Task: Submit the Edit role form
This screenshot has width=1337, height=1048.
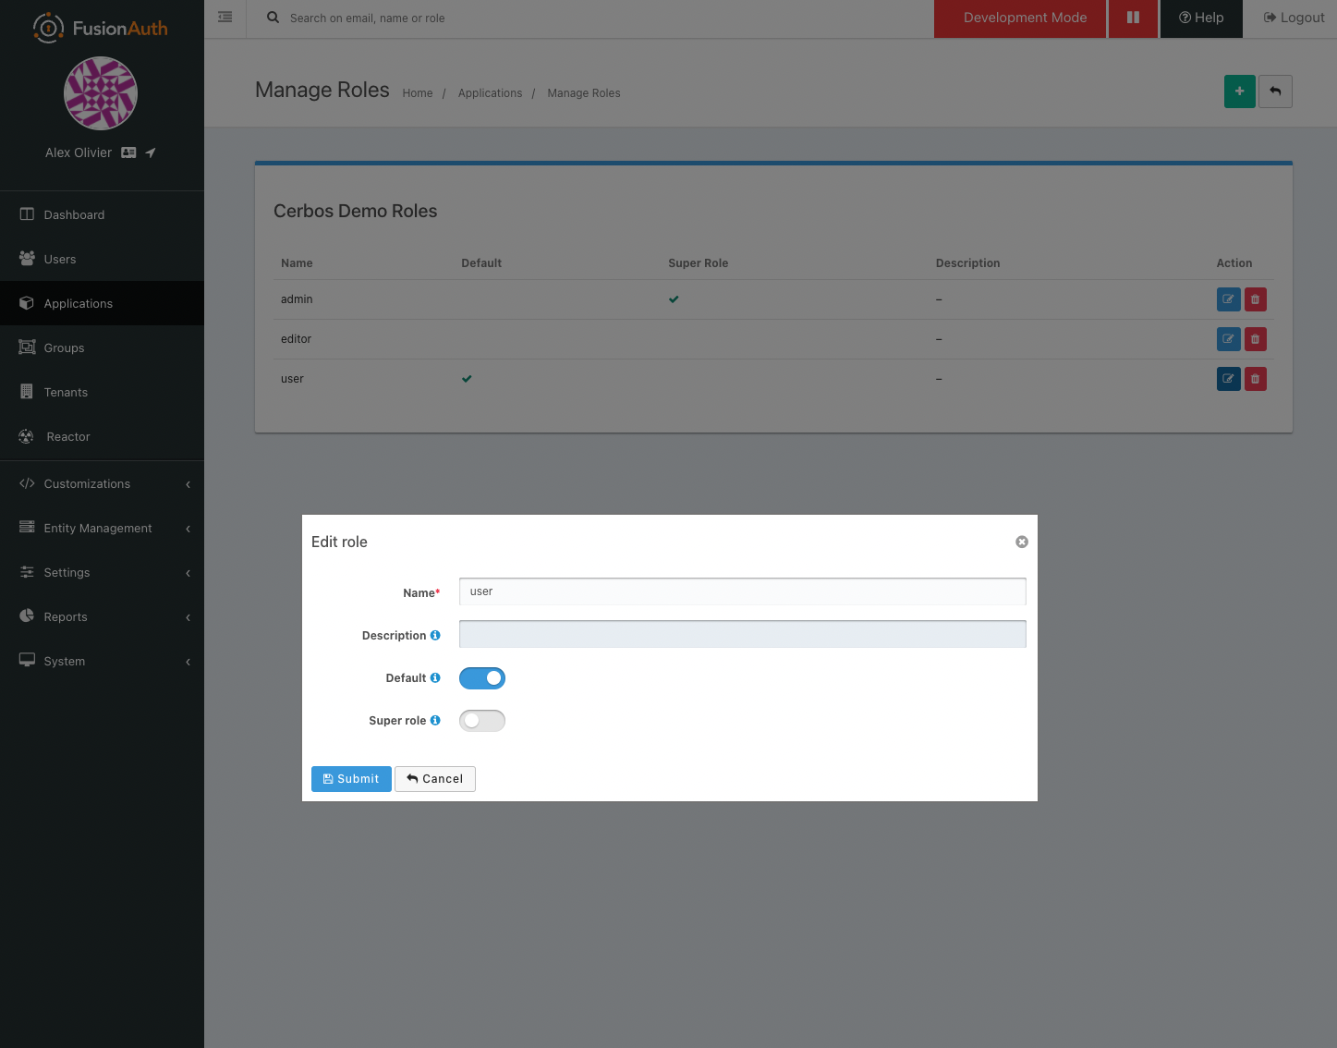Action: [x=351, y=779]
